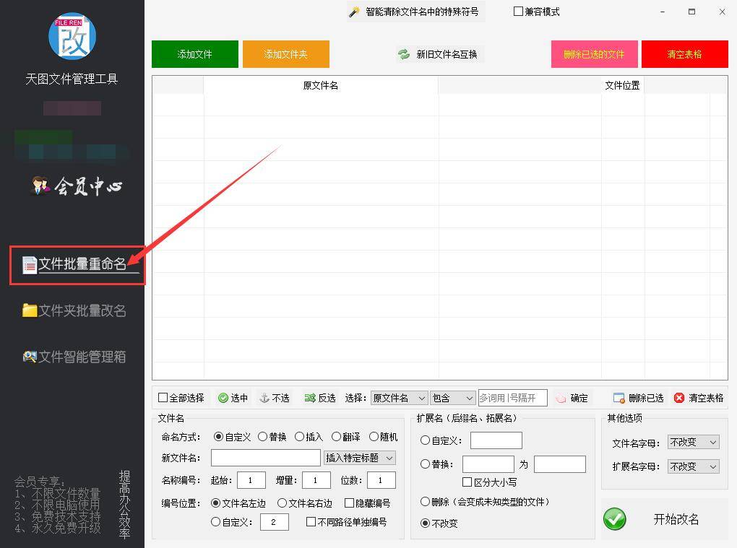The height and width of the screenshot is (548, 737).
Task: Click the 确定 confirm icon button
Action: (x=560, y=399)
